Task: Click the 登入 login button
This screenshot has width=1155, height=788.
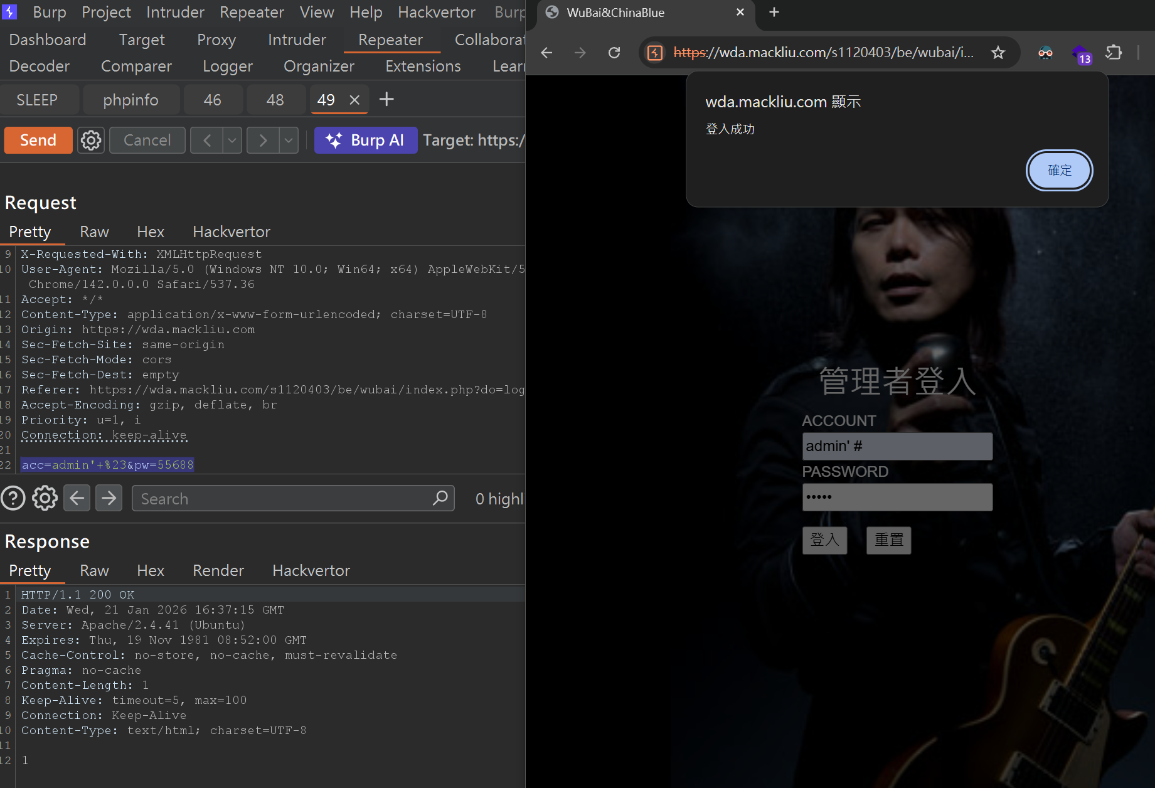Action: click(x=824, y=540)
